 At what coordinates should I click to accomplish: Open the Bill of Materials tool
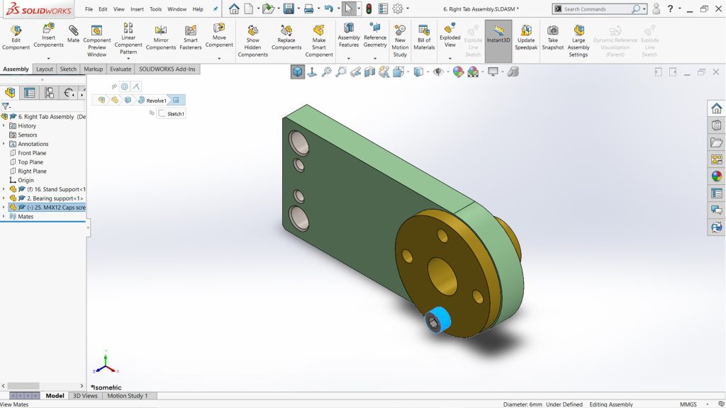[x=424, y=38]
